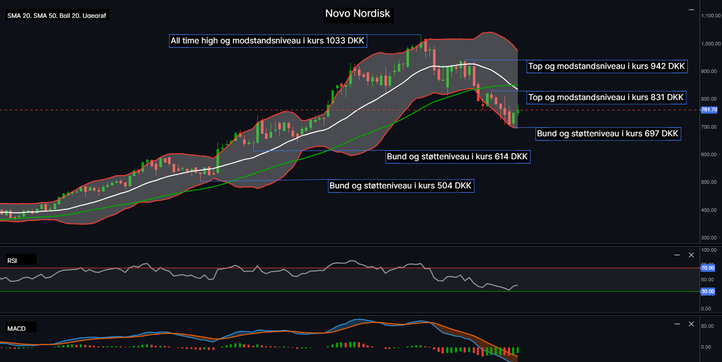Screen dimensions: 722x362
Task: Select the 831 DKK resistance level annotation
Action: pos(606,98)
